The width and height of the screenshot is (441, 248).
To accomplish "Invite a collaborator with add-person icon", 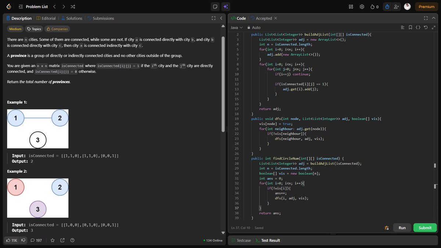I will pos(396,7).
